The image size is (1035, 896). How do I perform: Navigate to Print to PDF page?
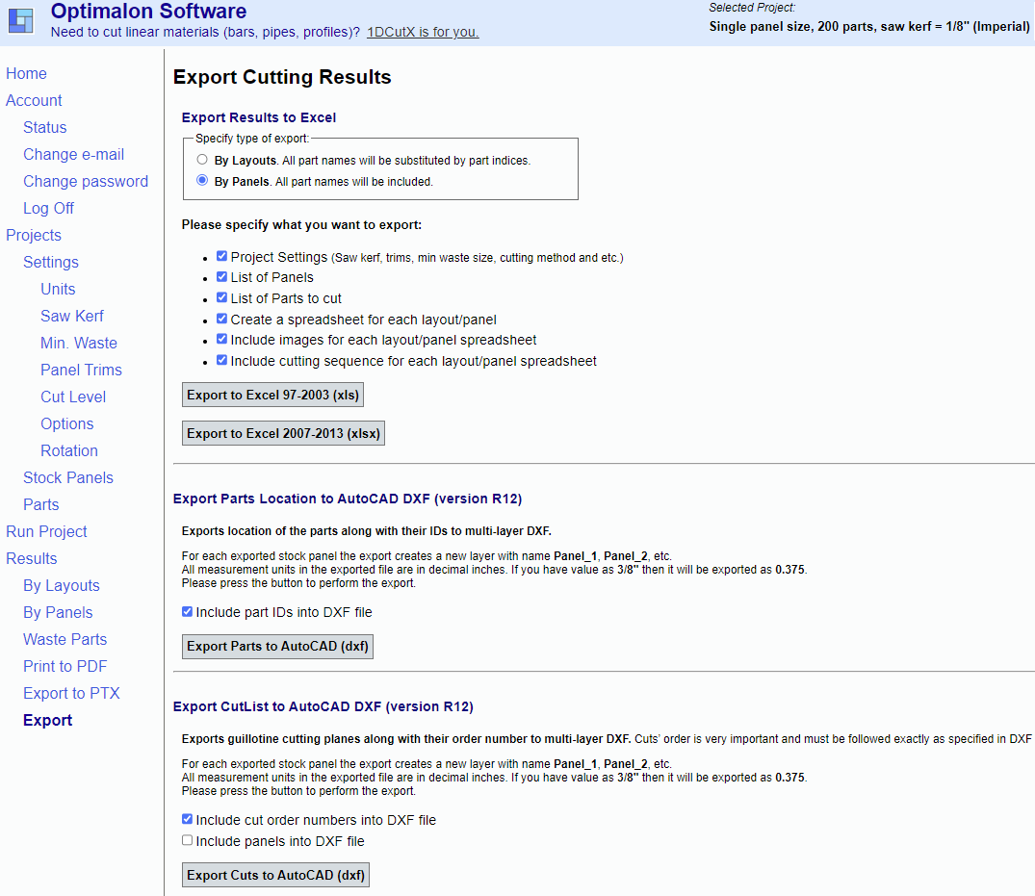coord(65,666)
